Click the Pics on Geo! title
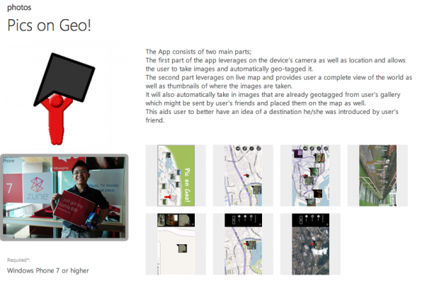Image resolution: width=432 pixels, height=288 pixels. tap(49, 25)
